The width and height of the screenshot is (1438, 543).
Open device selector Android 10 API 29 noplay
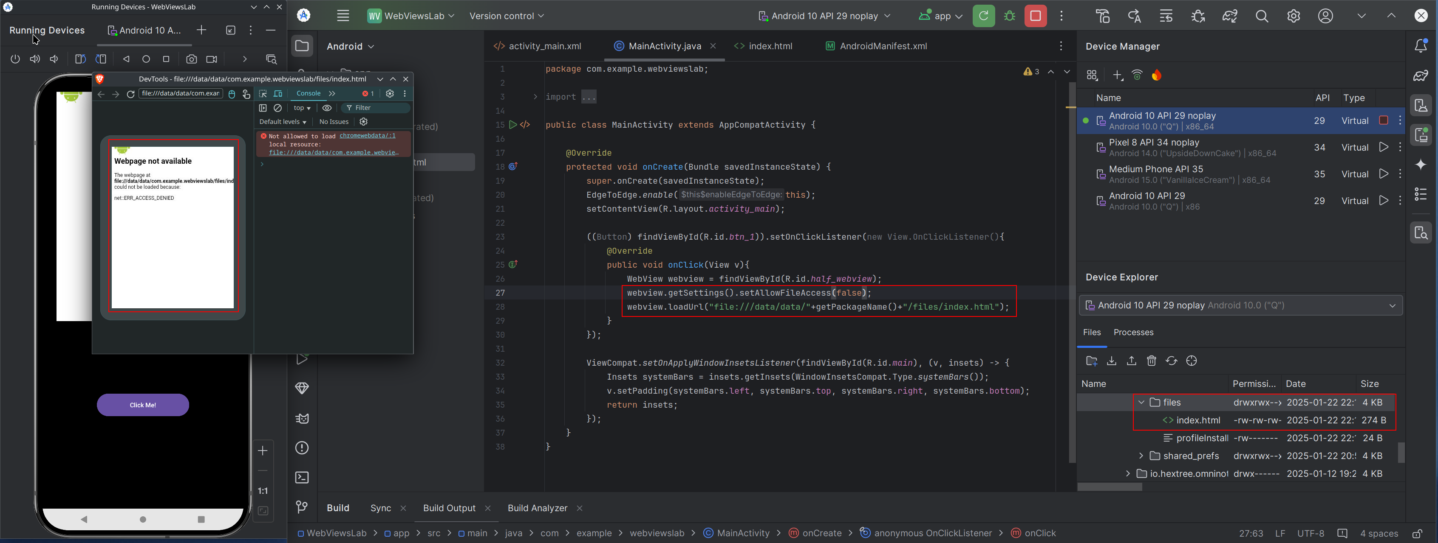(824, 16)
